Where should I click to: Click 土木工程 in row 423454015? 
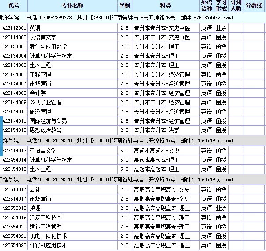point(40,169)
